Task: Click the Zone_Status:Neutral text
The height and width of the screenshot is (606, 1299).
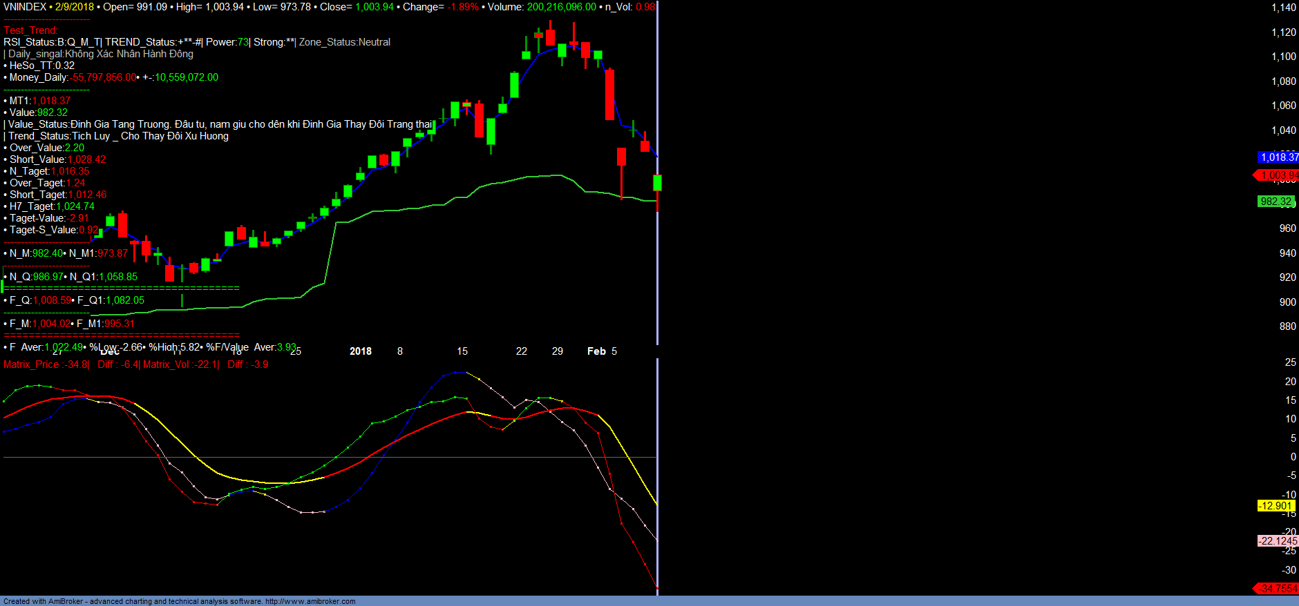Action: pos(345,42)
